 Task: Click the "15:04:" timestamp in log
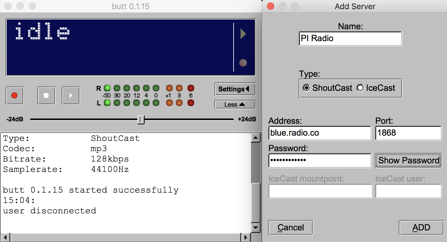tap(19, 201)
